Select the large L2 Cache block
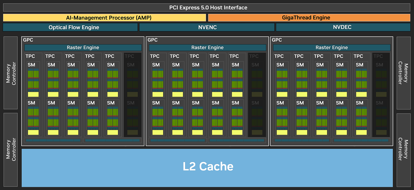The height and width of the screenshot is (190, 414). tap(207, 168)
